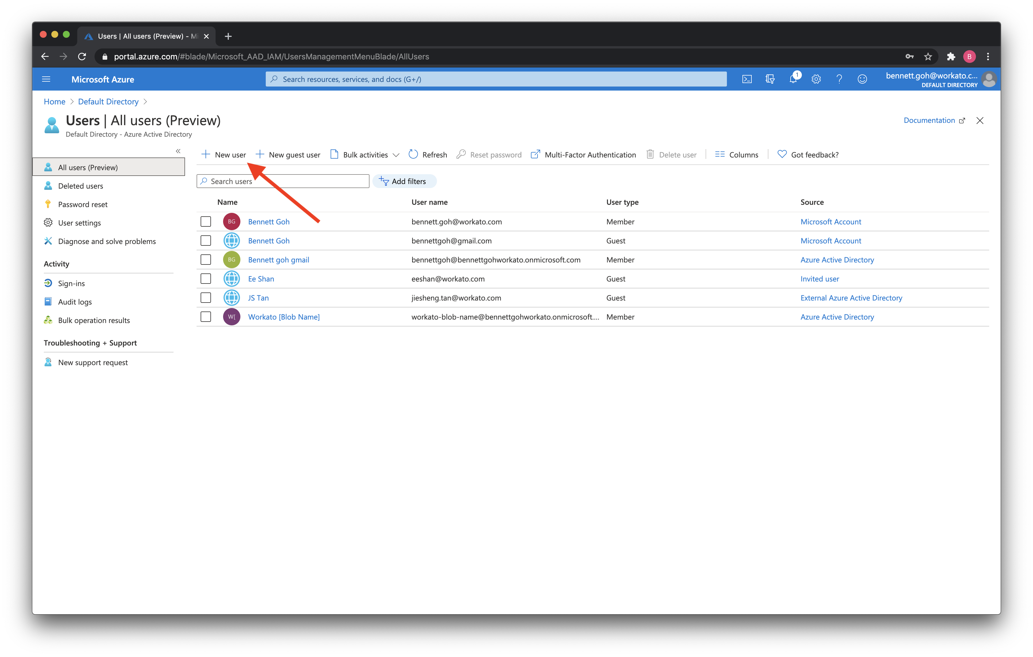Viewport: 1033px width, 657px height.
Task: Tick checkbox for JS Tan row
Action: (x=206, y=297)
